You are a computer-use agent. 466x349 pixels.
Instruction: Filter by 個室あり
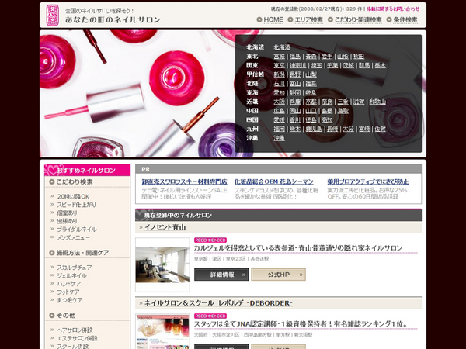click(67, 213)
